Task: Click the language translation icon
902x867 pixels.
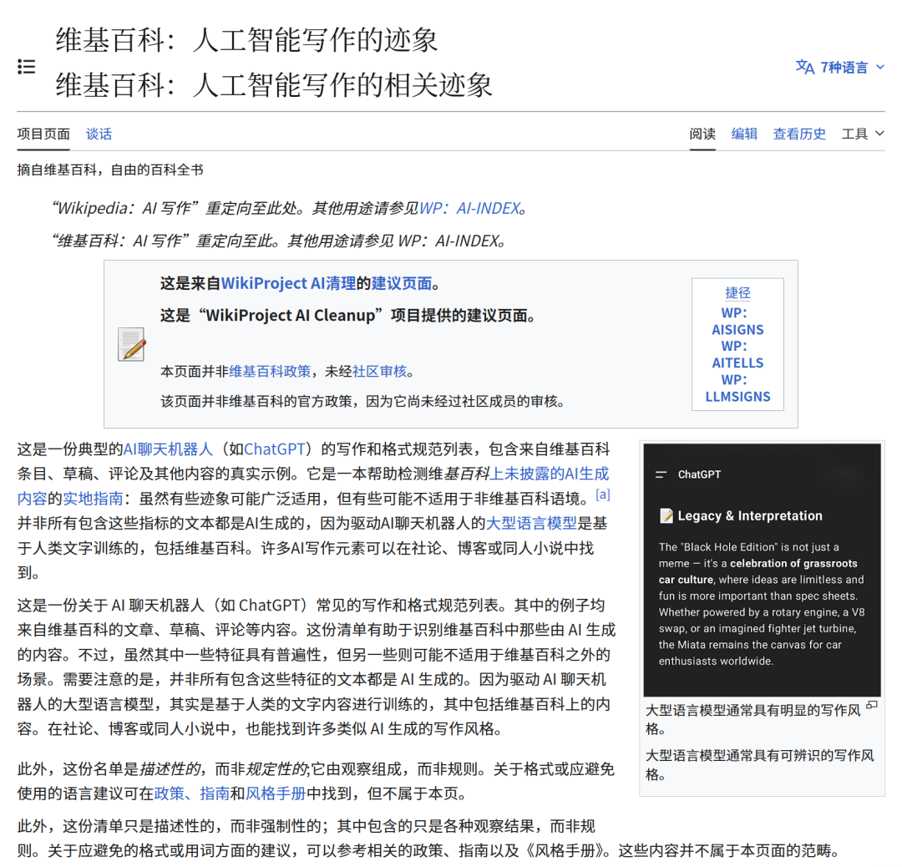Action: tap(805, 68)
